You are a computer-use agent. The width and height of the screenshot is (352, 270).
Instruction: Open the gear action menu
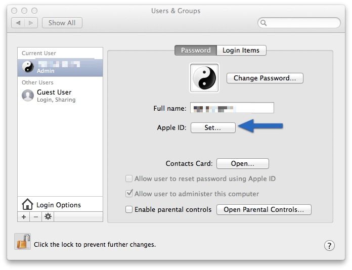48,216
